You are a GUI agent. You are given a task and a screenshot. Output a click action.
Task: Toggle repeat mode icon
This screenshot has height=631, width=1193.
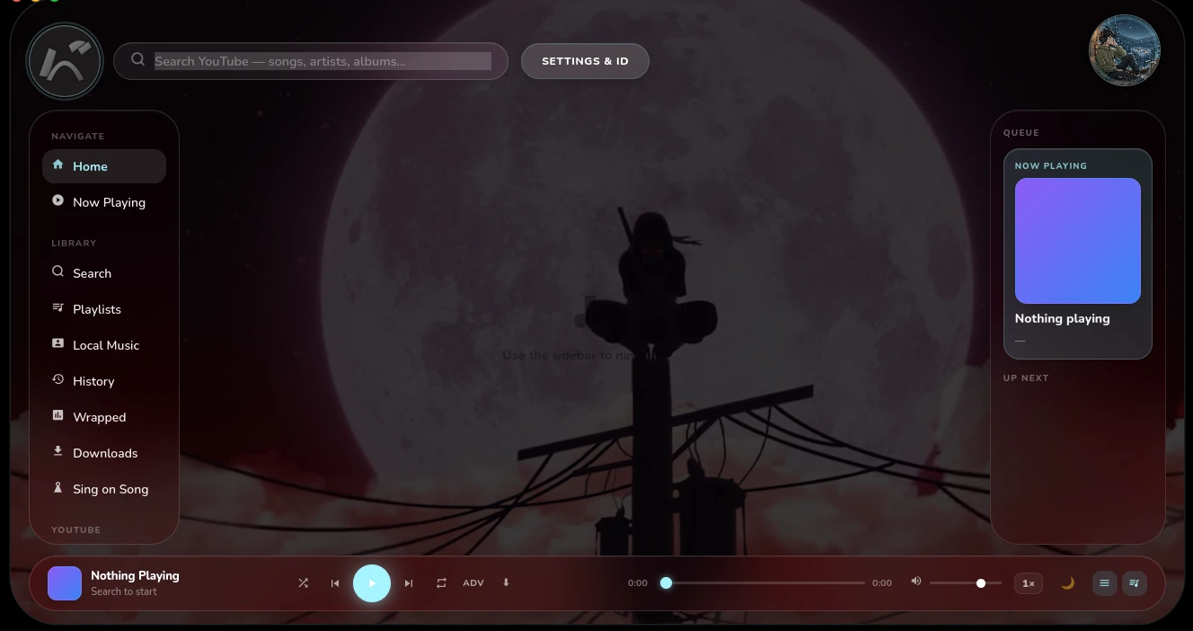[441, 583]
